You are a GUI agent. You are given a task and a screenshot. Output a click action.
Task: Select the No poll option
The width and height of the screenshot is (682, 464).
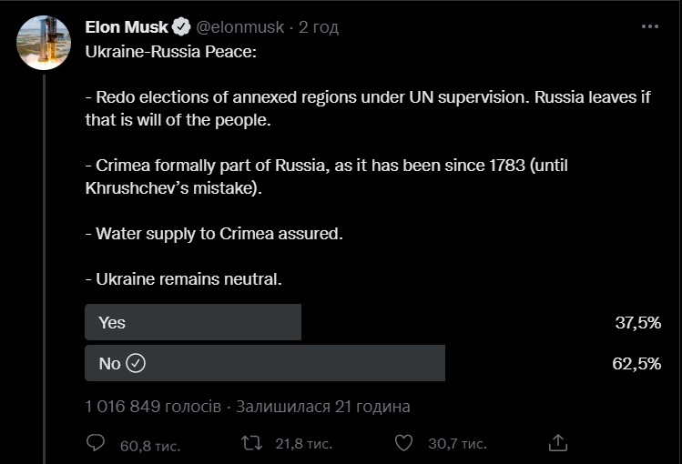[264, 363]
